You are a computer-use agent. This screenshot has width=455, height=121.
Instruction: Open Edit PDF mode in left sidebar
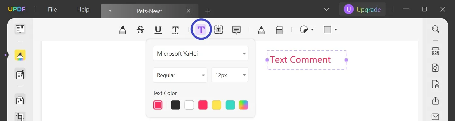pos(20,74)
